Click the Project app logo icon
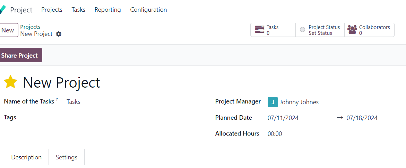Viewport: 406px width, 168px height. click(x=2, y=10)
